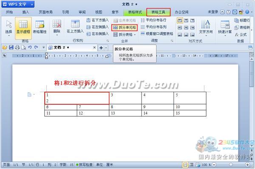Viewport: 255px width, 169px height.
Task: Open dropdown next to new tab plus
Action: coord(106,48)
